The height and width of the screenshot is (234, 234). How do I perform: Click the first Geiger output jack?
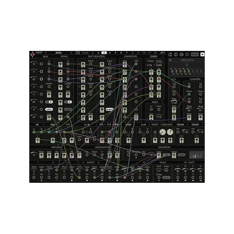(181, 140)
